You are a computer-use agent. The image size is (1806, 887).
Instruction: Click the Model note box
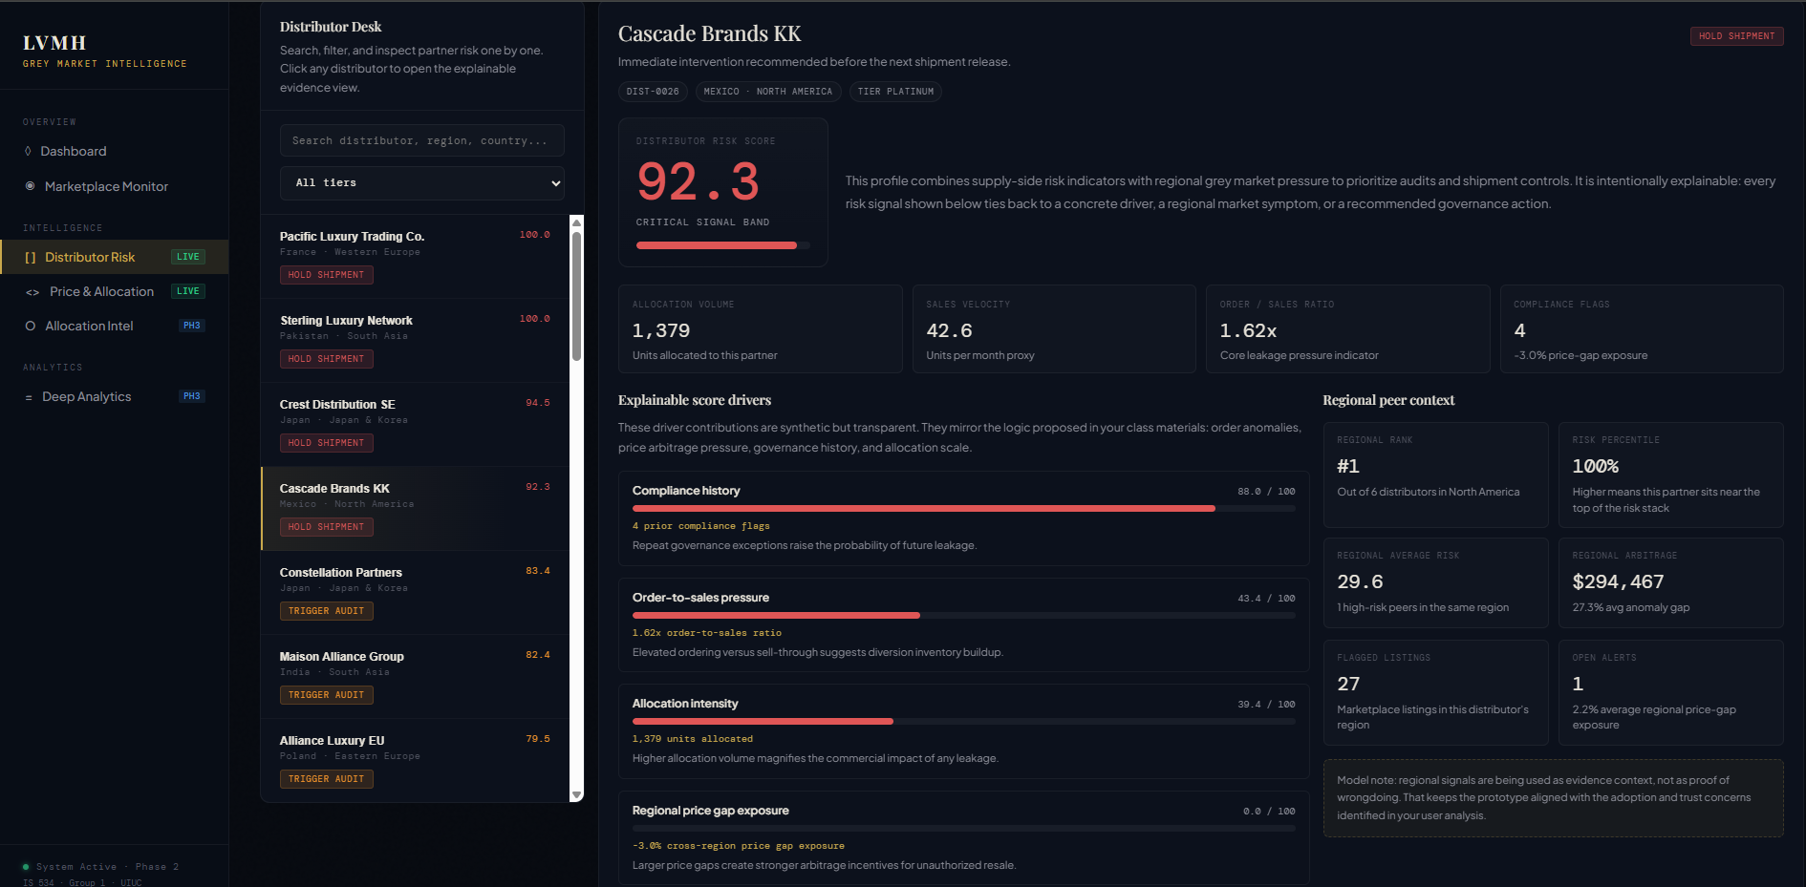click(1554, 798)
